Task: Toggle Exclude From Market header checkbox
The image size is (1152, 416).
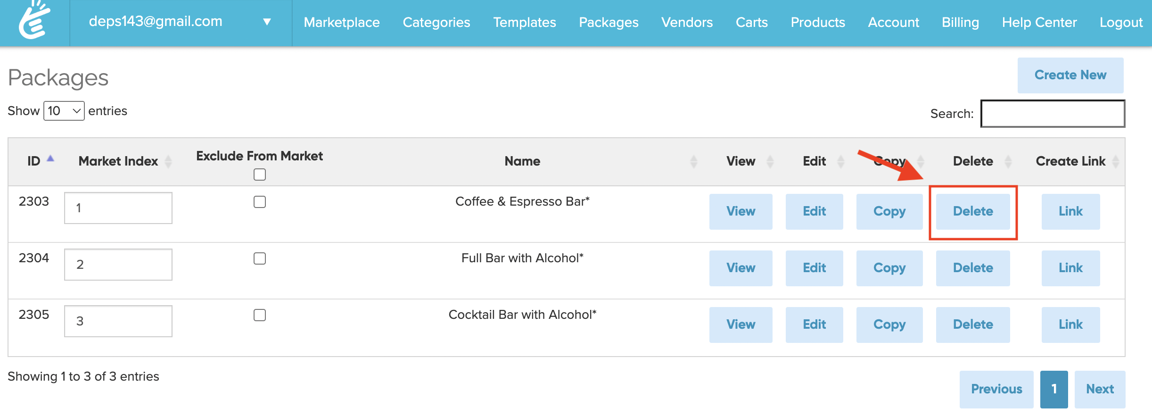Action: [x=260, y=175]
